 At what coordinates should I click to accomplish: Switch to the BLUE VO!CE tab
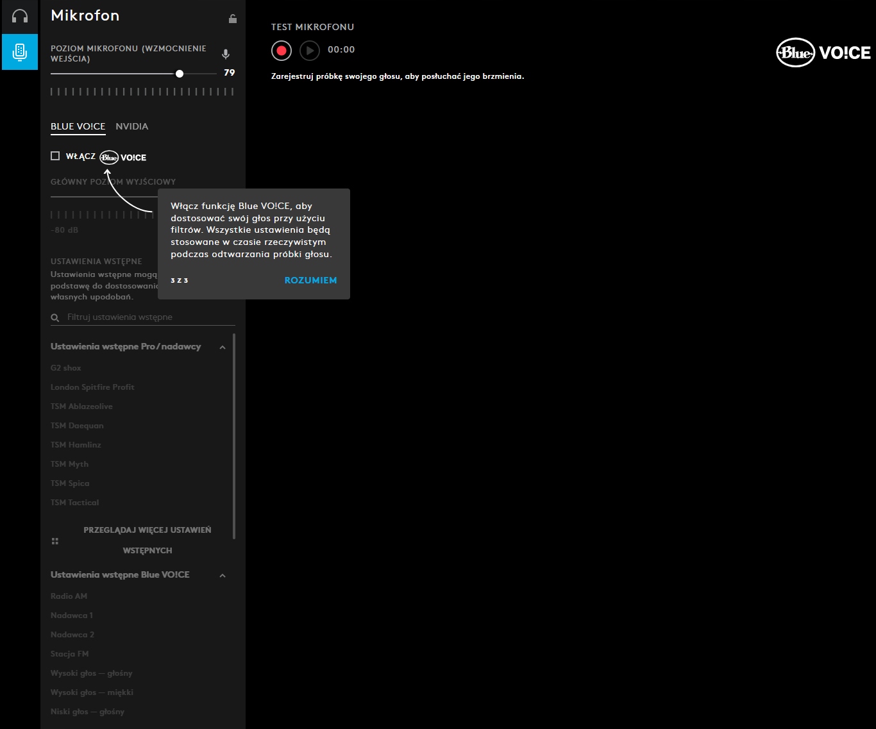coord(78,126)
